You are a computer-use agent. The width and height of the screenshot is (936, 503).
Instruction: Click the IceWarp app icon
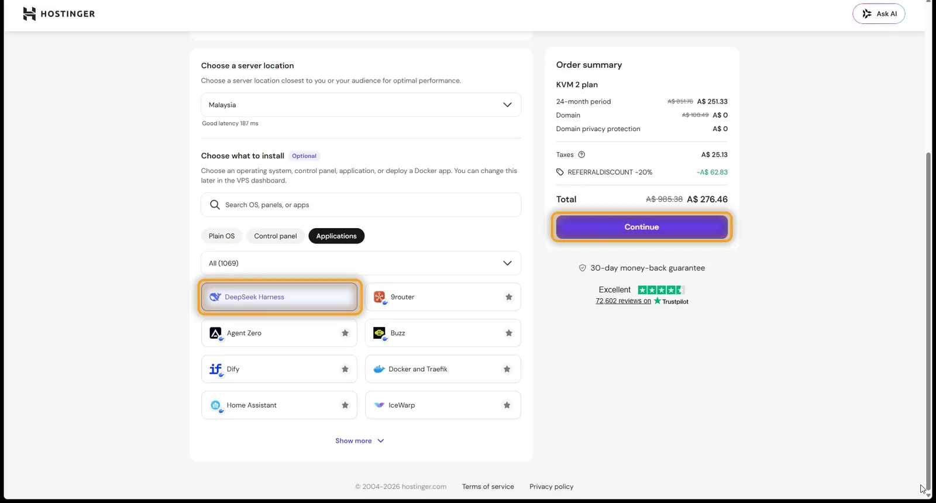[x=379, y=405]
